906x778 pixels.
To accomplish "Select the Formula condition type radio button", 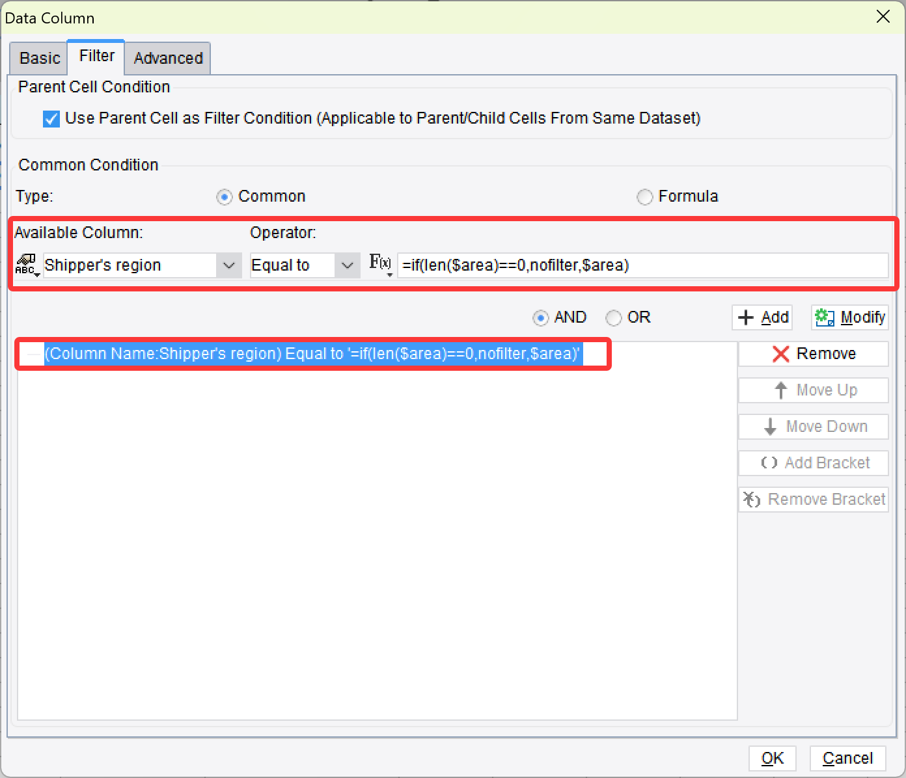I will [x=645, y=196].
